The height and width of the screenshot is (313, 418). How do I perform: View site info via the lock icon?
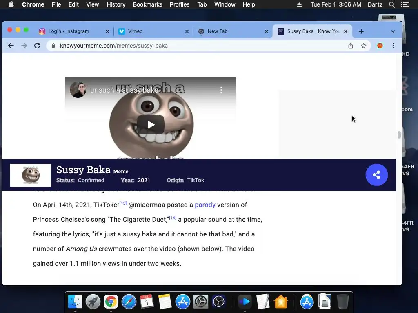53,46
